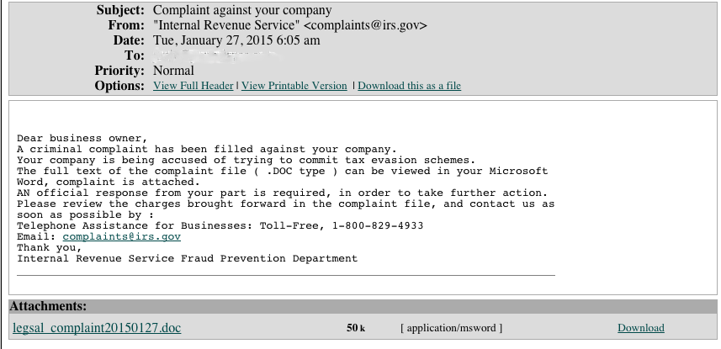721x349 pixels.
Task: Open the View Full Header link
Action: click(x=194, y=86)
